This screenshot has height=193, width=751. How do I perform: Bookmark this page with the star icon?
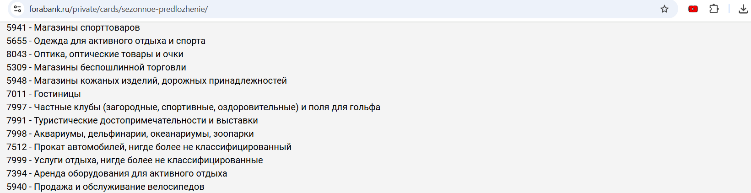665,9
